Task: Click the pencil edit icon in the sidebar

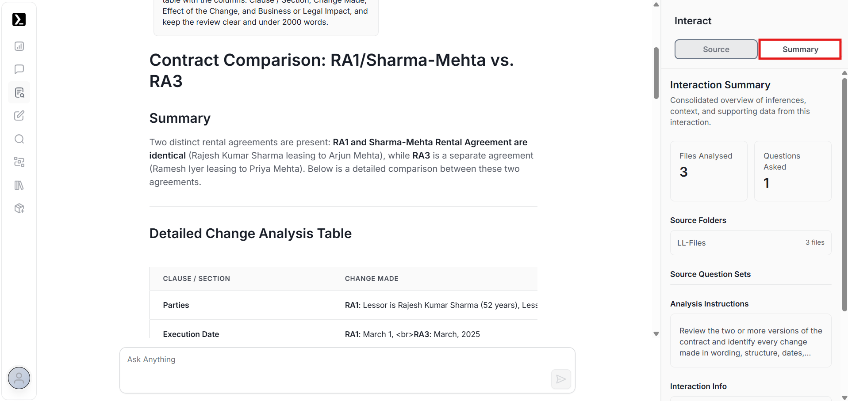Action: (x=19, y=116)
